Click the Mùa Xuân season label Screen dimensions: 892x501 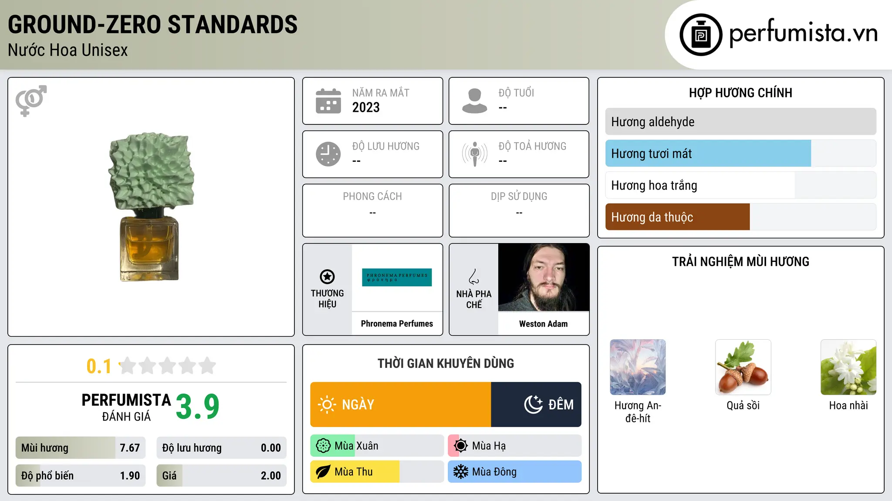tap(356, 446)
